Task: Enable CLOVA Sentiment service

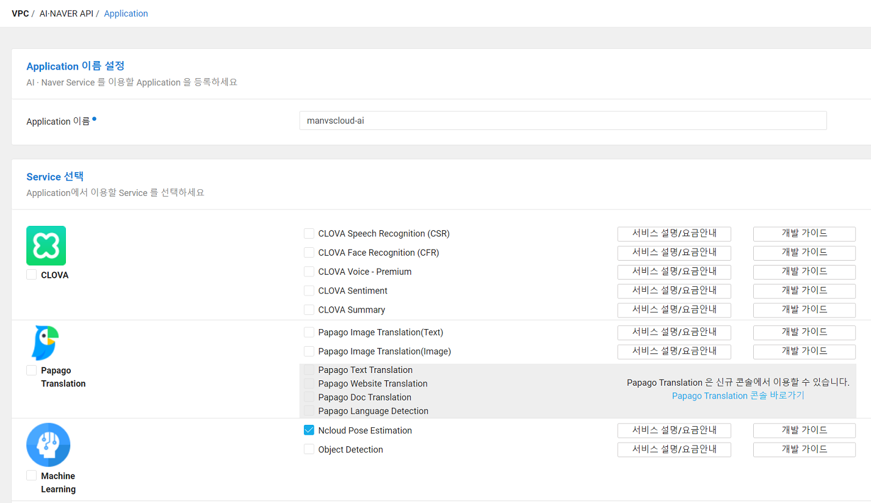Action: tap(309, 290)
